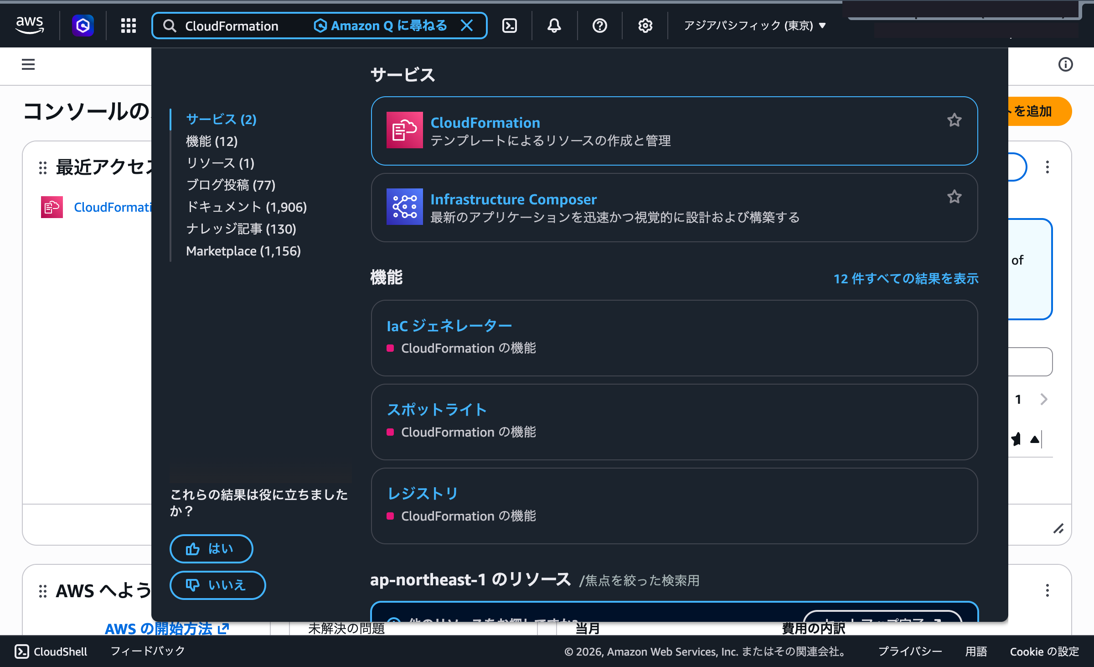Open the help question mark icon
Image resolution: width=1094 pixels, height=667 pixels.
[600, 26]
